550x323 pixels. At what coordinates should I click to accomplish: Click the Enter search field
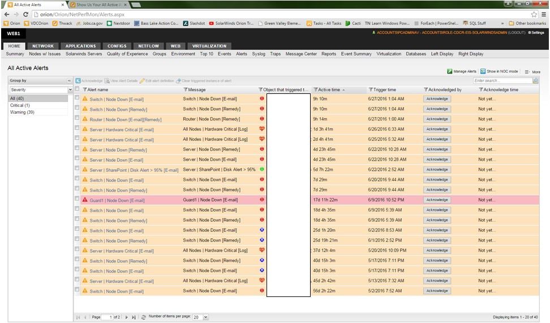pyautogui.click(x=502, y=81)
